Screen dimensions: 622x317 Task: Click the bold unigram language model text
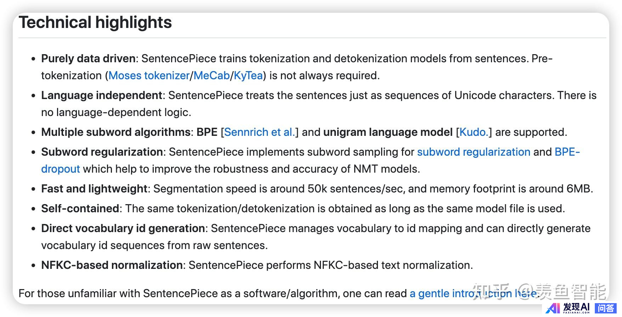tap(388, 132)
